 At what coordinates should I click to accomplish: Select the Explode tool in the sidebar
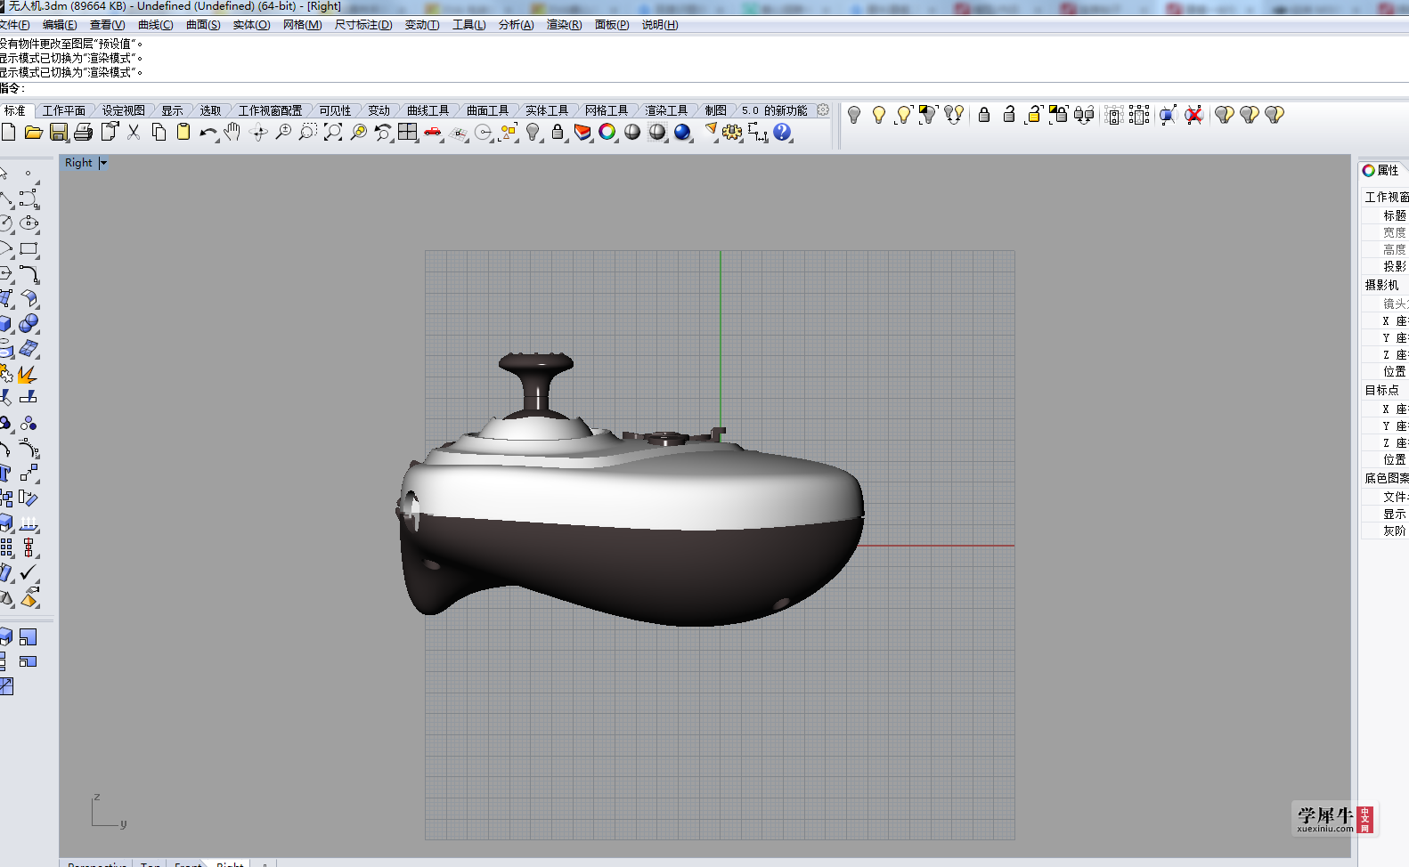pyautogui.click(x=29, y=374)
